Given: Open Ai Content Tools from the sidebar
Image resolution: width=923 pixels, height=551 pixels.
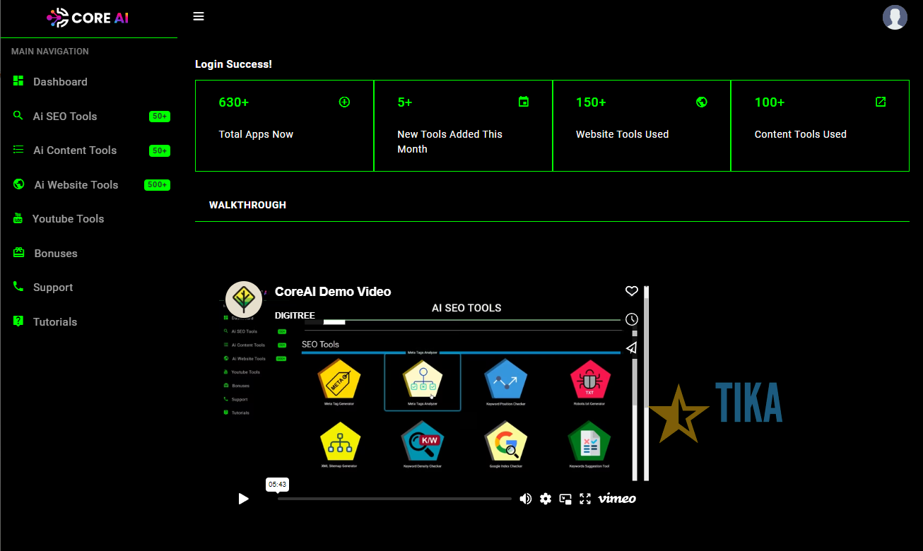Looking at the screenshot, I should click(75, 150).
